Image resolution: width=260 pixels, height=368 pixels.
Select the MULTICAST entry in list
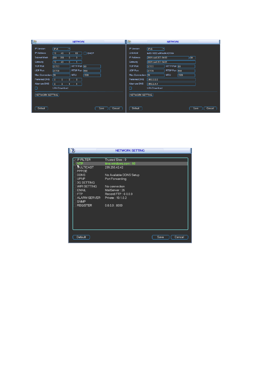[x=130, y=167]
